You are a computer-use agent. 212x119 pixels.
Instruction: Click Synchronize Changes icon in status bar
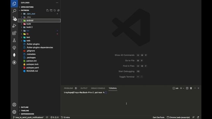[47, 117]
